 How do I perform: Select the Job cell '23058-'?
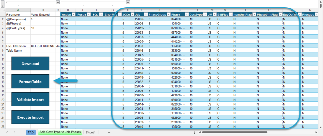click(141, 113)
